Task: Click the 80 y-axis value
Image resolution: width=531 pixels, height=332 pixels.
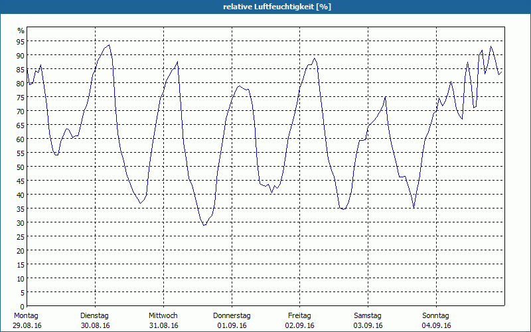Action: click(x=21, y=83)
